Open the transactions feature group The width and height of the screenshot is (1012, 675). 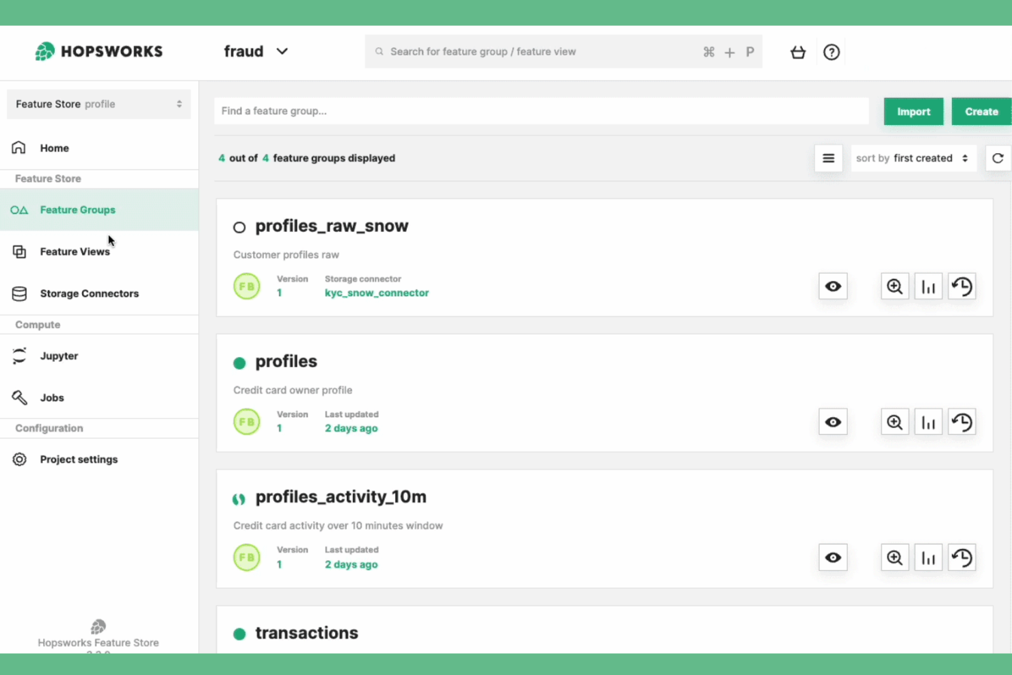click(306, 633)
